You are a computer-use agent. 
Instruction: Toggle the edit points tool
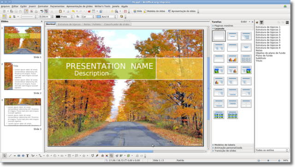92,156
